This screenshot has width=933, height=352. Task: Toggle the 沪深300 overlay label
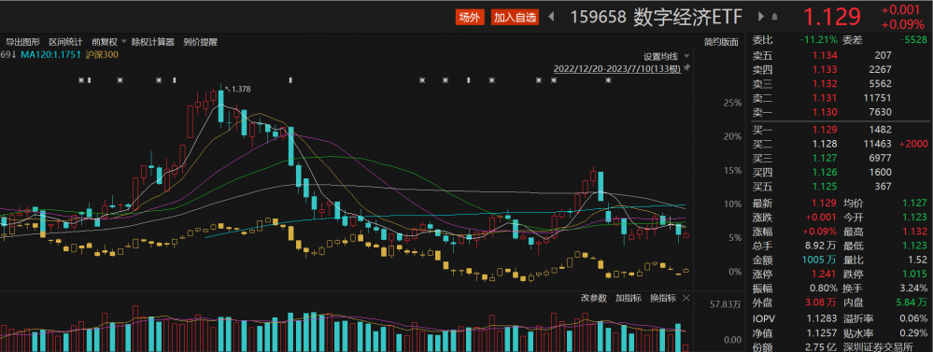click(x=102, y=55)
